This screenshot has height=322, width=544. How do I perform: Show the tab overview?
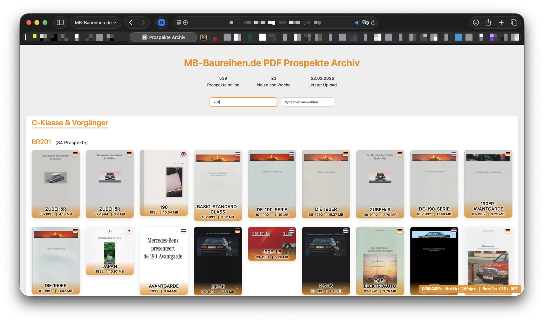[x=514, y=22]
